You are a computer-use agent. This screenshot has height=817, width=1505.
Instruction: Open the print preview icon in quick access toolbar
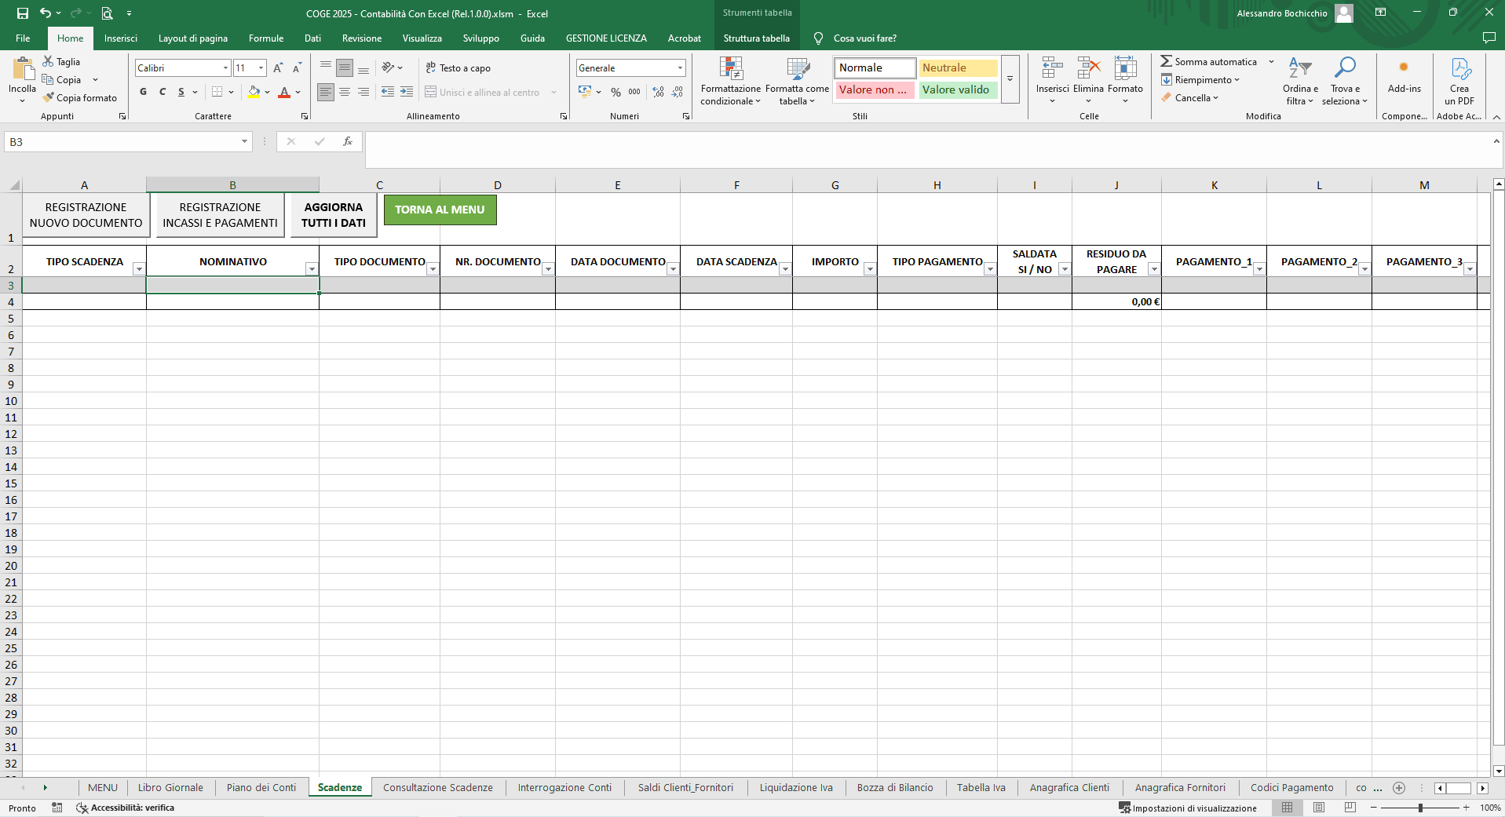107,13
